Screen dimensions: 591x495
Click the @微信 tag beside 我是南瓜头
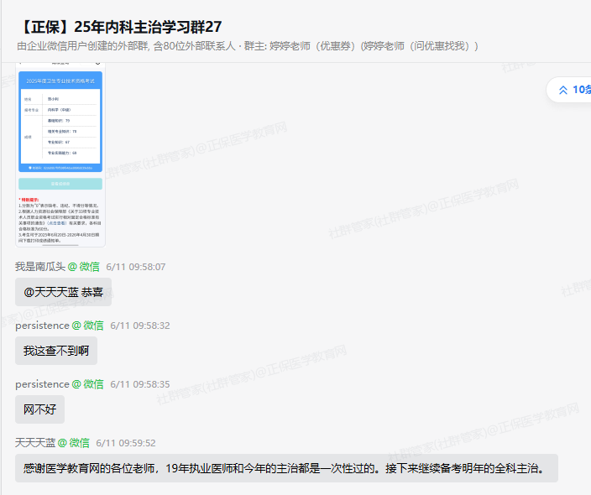click(x=84, y=267)
